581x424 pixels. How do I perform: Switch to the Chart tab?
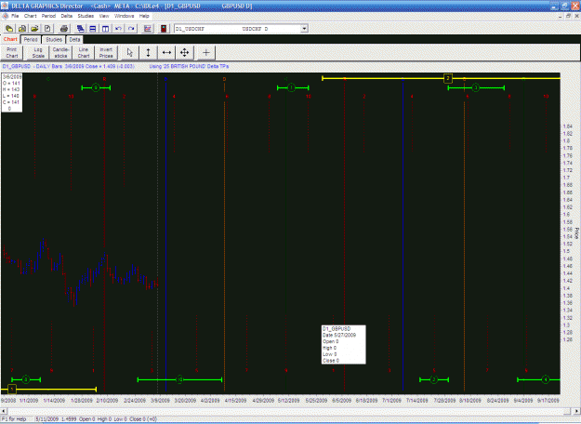(10, 39)
